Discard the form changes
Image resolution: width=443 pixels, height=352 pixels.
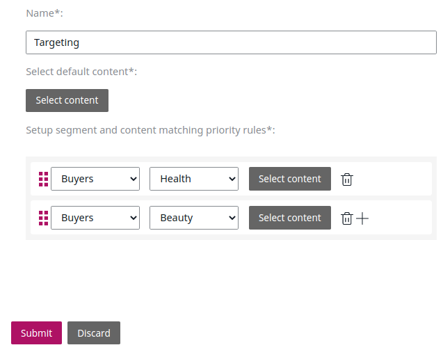pos(94,333)
